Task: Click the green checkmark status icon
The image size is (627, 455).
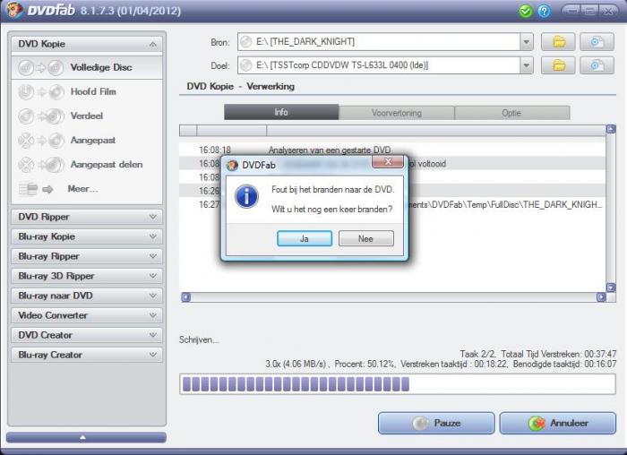Action: (526, 11)
